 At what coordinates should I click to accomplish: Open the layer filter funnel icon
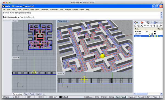click(154, 26)
